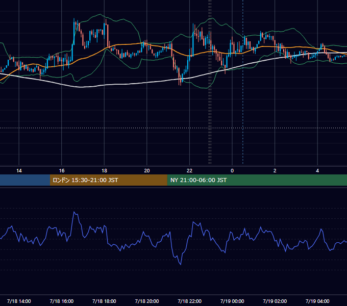The width and height of the screenshot is (347, 306).
Task: Click the 7/19 02:00 time label
Action: coord(275,301)
